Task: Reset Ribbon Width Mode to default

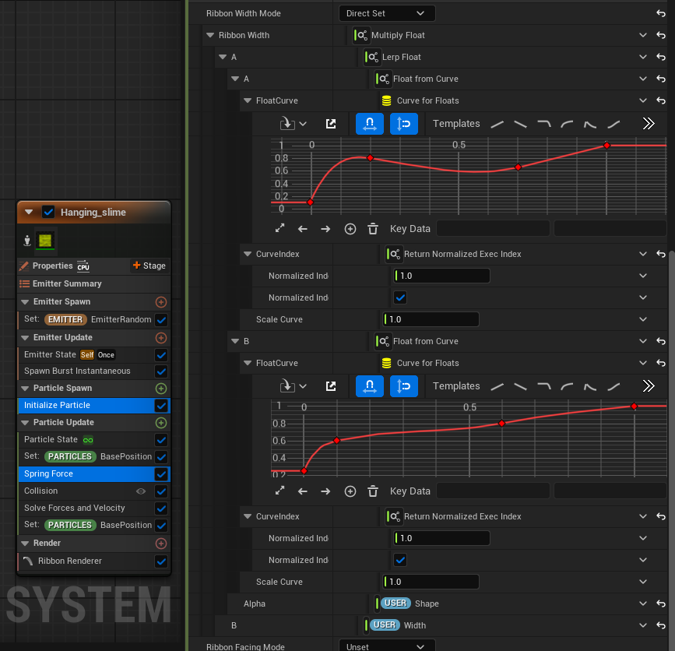Action: click(x=661, y=13)
